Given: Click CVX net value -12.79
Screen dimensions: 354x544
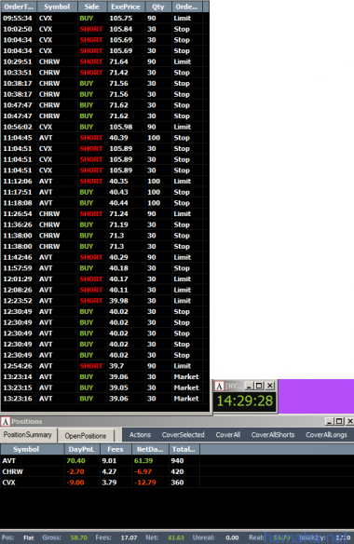Looking at the screenshot, I should tap(145, 483).
